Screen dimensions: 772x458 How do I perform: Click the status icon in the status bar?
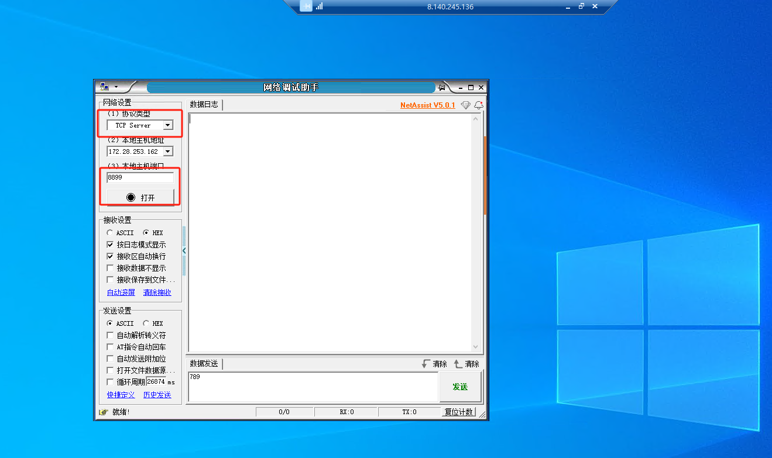104,412
